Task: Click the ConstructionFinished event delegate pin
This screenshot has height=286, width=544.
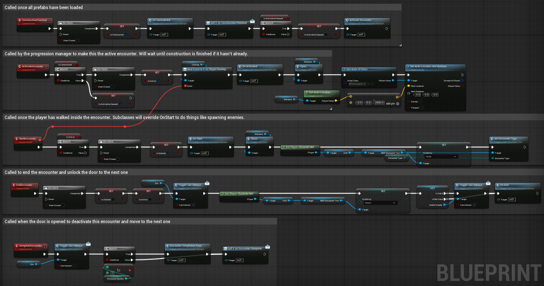Action: coord(50,21)
